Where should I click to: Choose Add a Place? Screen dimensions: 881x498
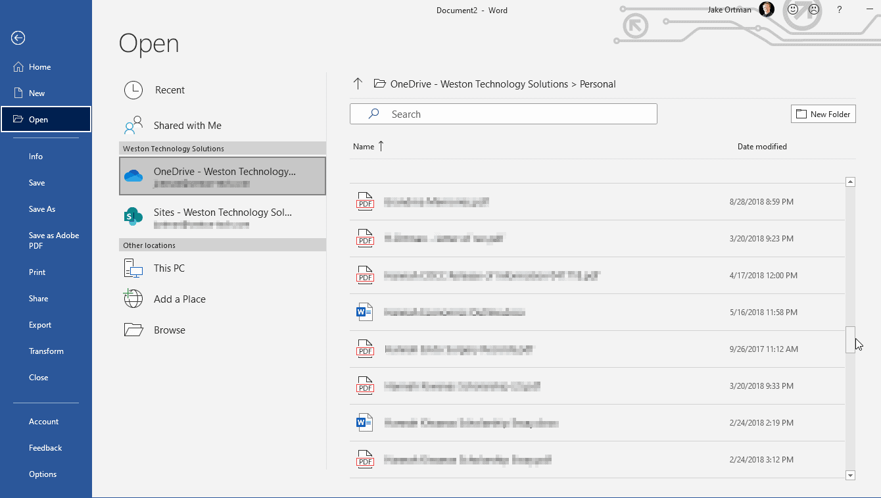click(x=222, y=299)
